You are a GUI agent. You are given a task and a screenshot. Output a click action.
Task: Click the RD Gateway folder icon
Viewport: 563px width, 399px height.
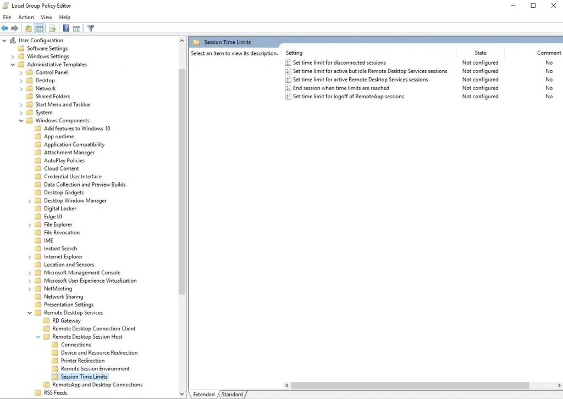[46, 321]
